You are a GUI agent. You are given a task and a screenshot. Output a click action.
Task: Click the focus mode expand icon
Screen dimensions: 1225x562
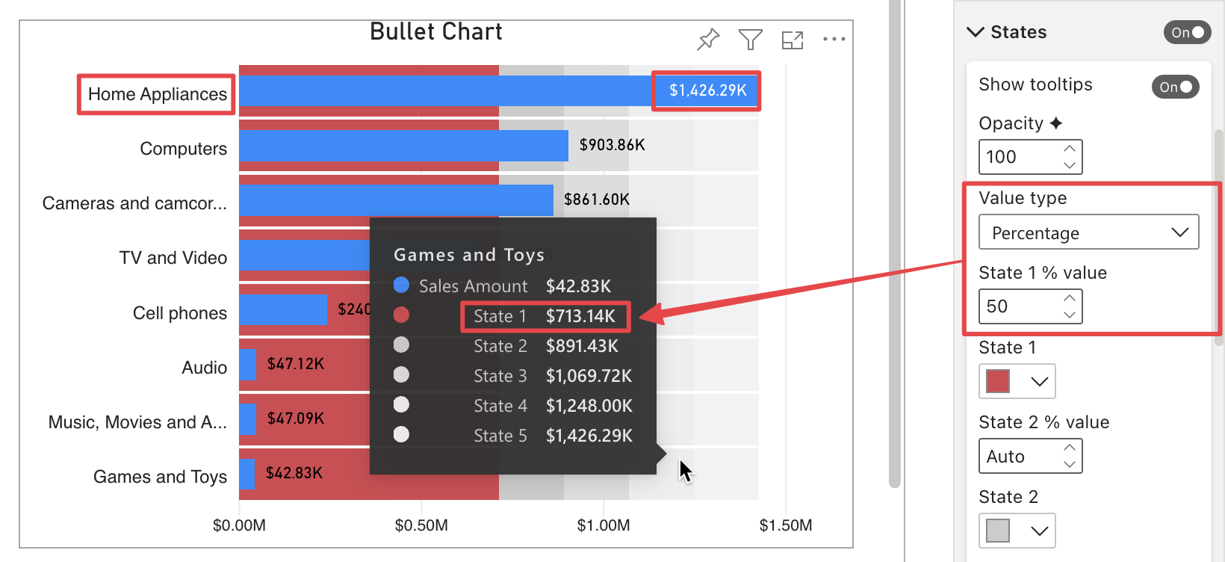pos(793,40)
